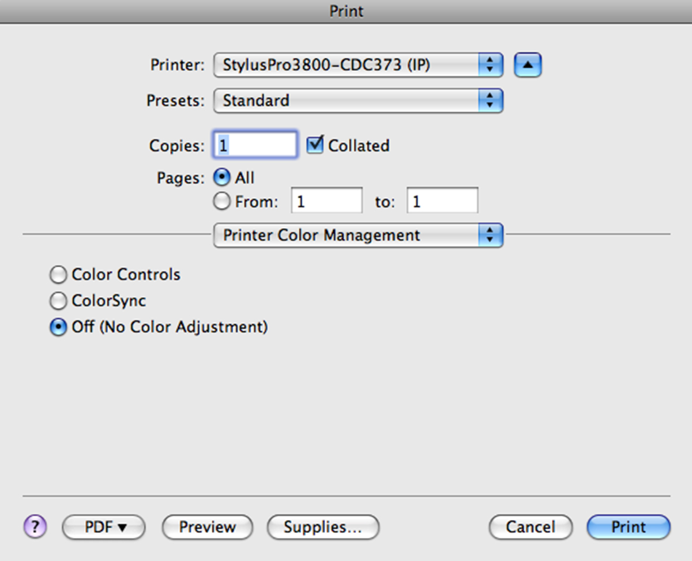Select Off (No Color Adjustment) option
Image resolution: width=692 pixels, height=561 pixels.
click(x=58, y=327)
